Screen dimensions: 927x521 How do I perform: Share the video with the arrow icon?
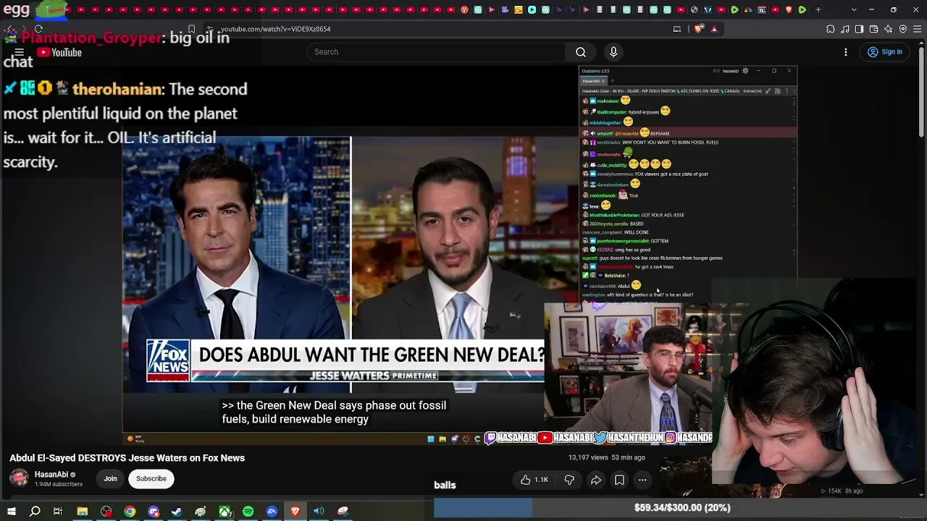(x=596, y=480)
